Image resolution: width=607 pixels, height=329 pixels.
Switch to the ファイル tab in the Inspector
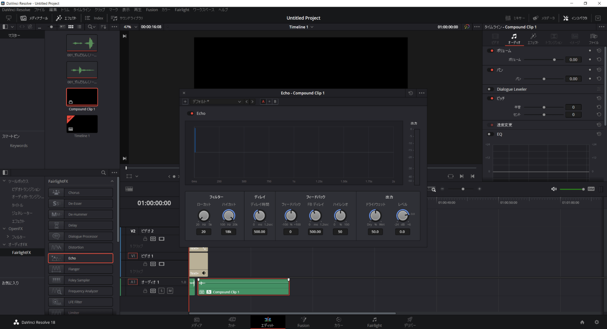tap(593, 38)
